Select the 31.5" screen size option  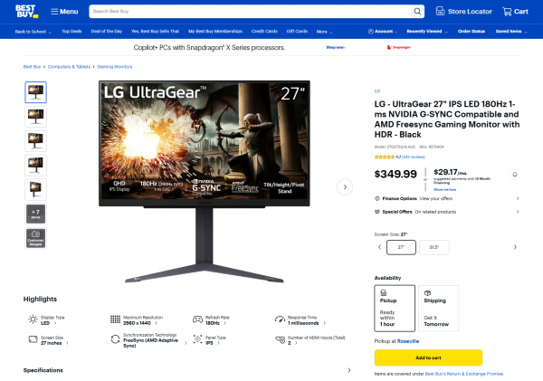pos(433,247)
